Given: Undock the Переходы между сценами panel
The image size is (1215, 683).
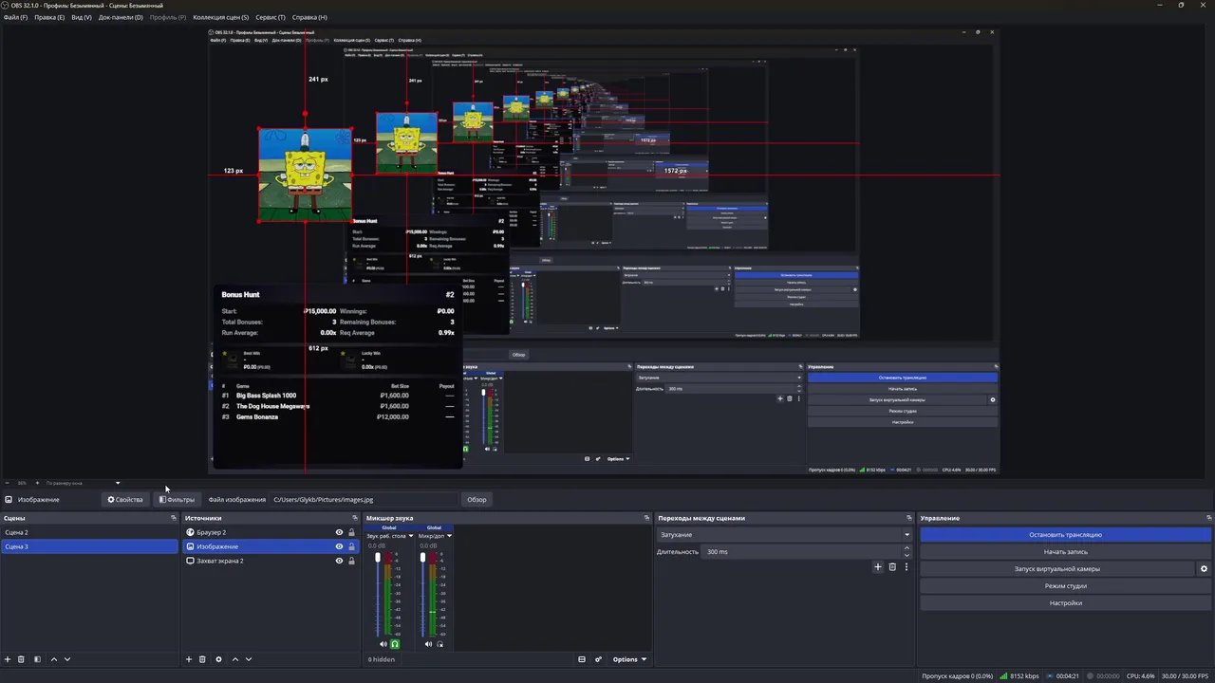Looking at the screenshot, I should [908, 518].
